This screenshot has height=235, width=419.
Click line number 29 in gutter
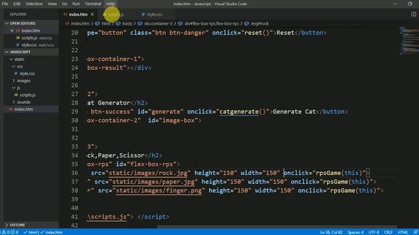(x=75, y=112)
